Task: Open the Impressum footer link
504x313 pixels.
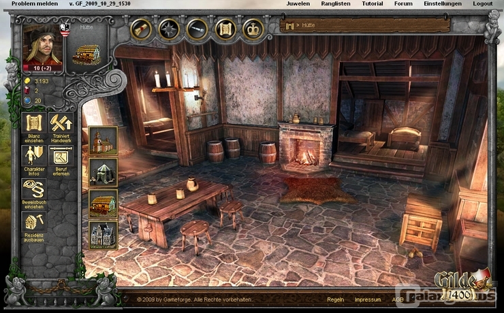Action: pos(368,299)
